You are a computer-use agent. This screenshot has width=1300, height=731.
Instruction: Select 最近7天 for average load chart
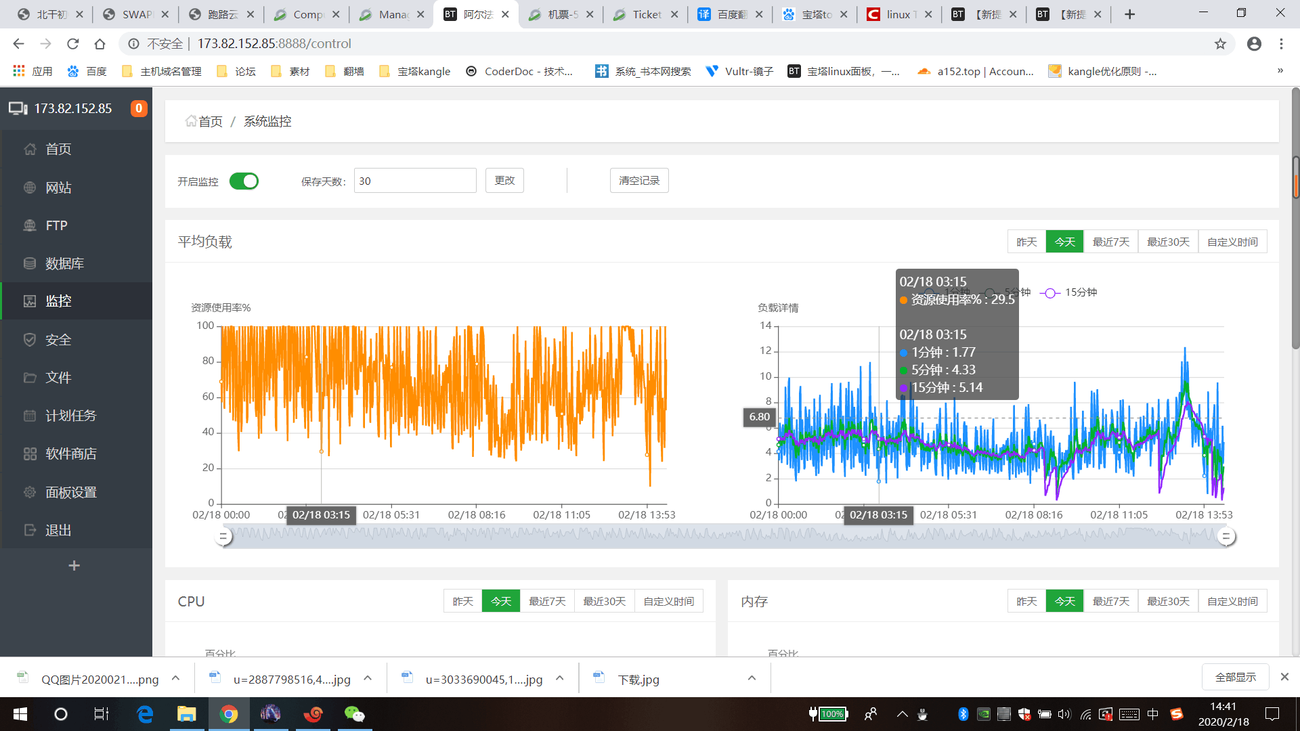1110,242
